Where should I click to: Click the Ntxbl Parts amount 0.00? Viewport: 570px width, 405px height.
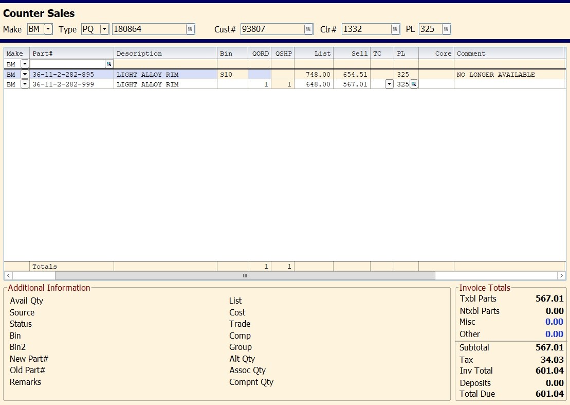click(x=555, y=311)
